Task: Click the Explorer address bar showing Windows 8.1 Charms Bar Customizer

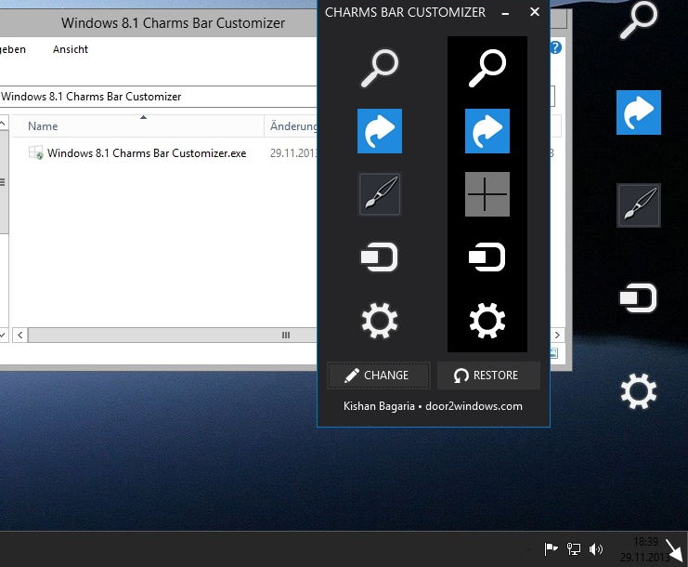Action: [x=158, y=96]
